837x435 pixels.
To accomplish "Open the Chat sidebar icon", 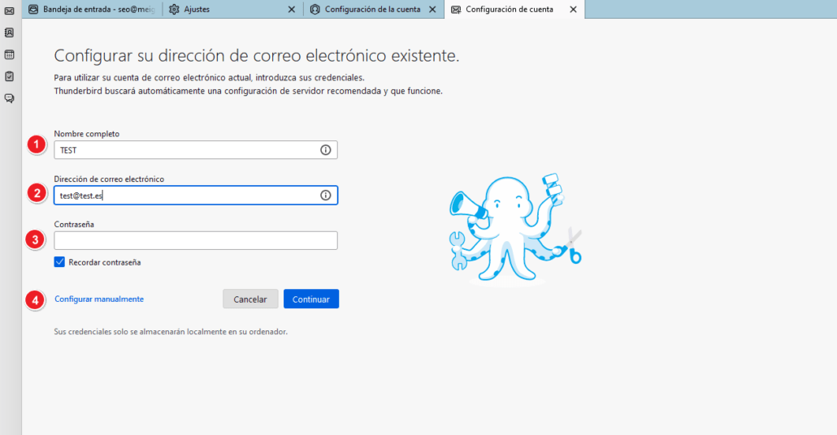I will [x=9, y=98].
